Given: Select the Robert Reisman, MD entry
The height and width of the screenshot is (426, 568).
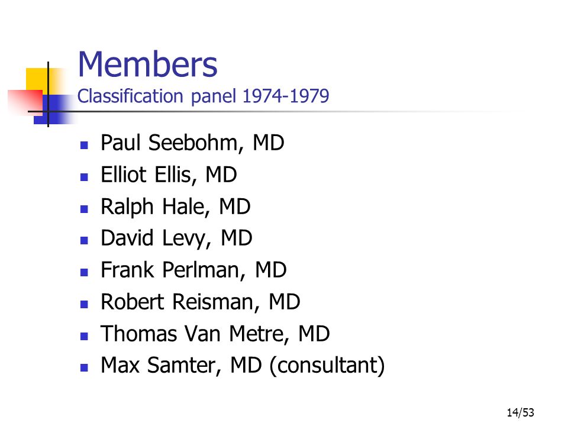Looking at the screenshot, I should (x=201, y=302).
